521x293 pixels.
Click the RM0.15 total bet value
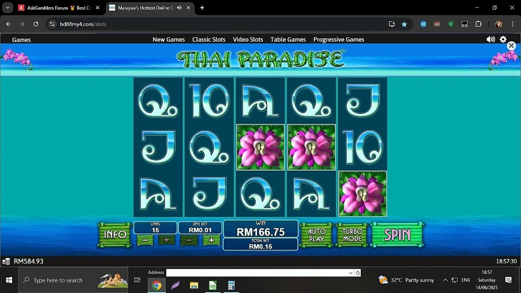260,246
